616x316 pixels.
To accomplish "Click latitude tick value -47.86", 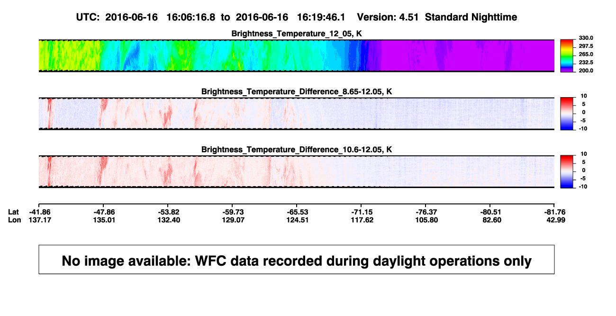I will [103, 212].
